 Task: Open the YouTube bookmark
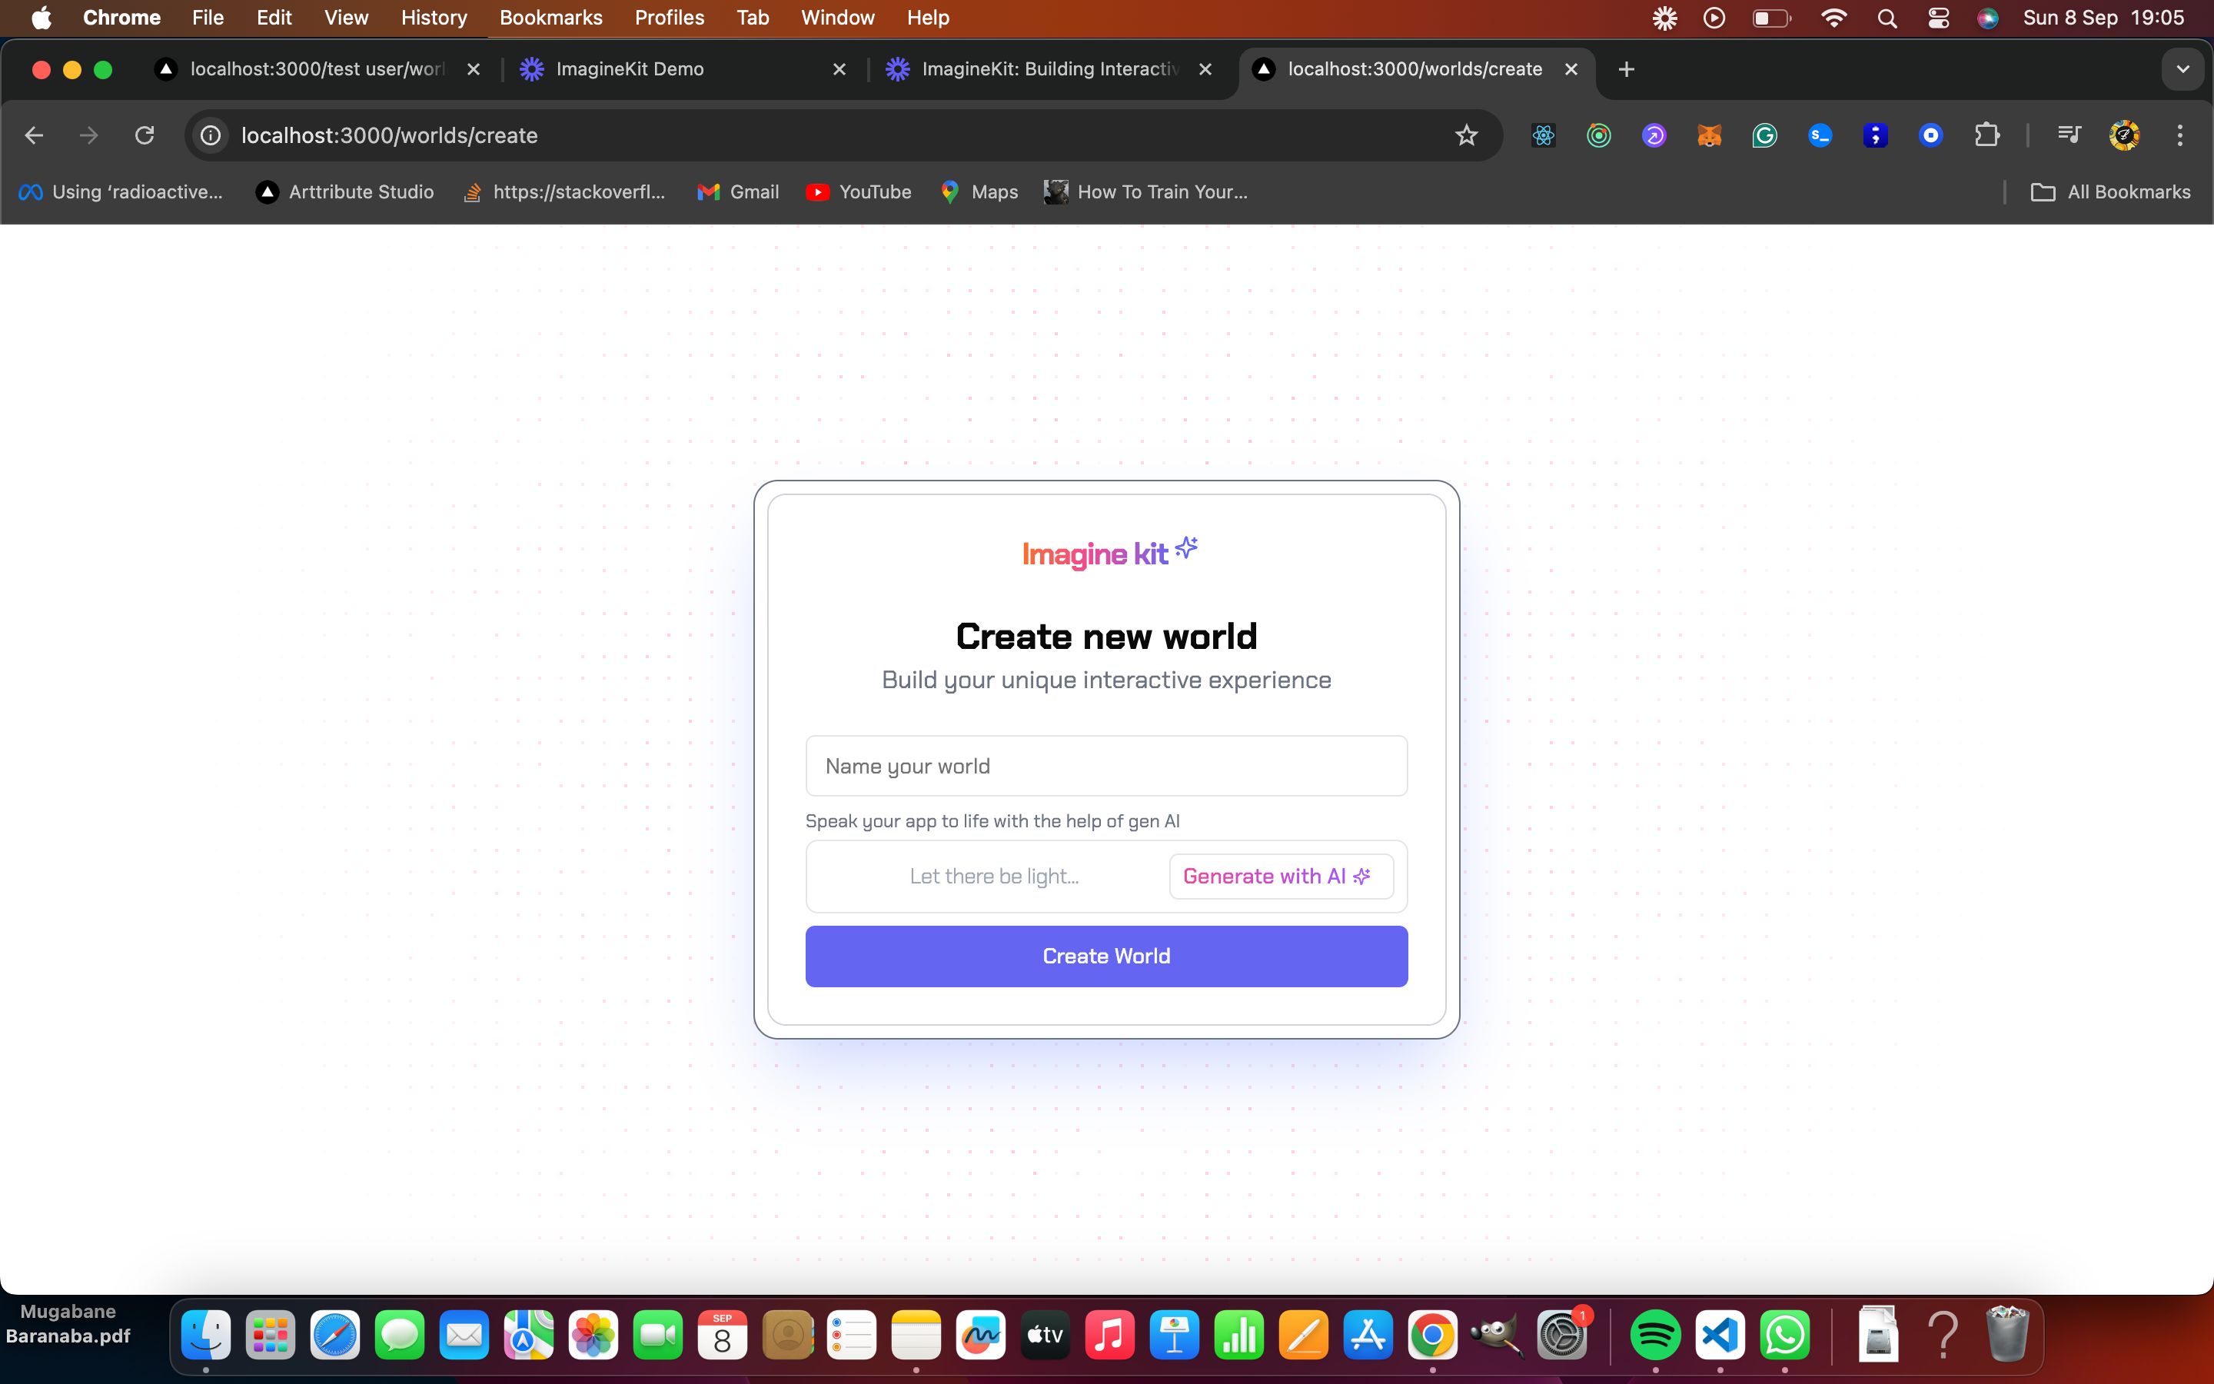tap(858, 191)
